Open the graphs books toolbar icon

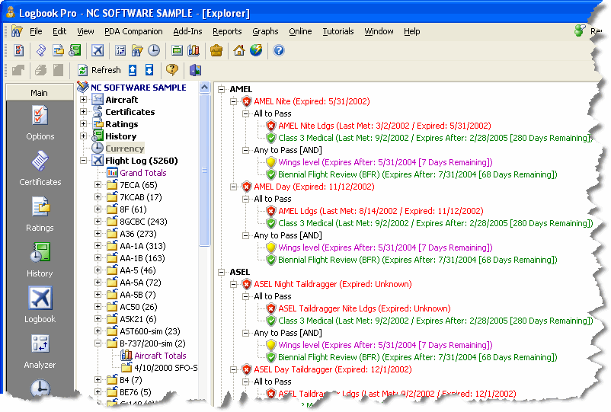tap(194, 50)
